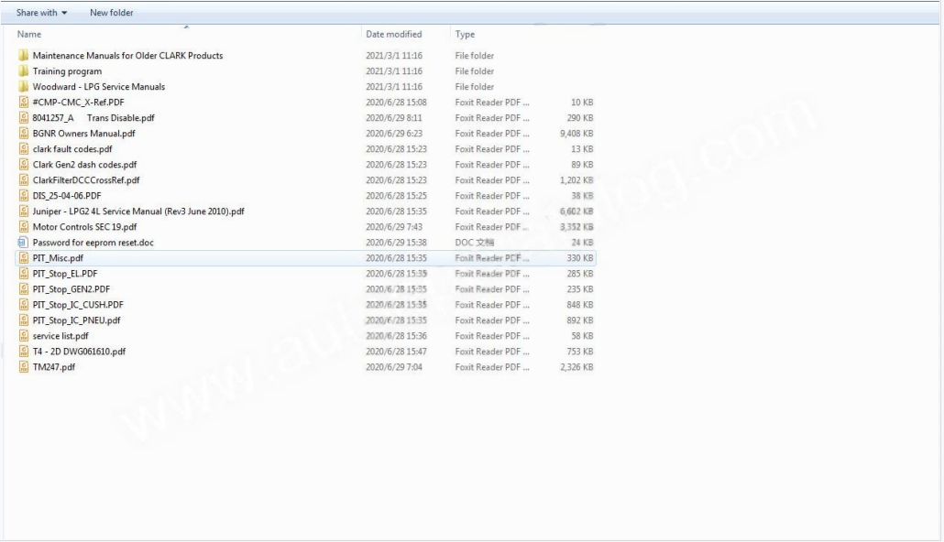Select the Motor Controls SEC 19.pdf file name

pyautogui.click(x=84, y=227)
